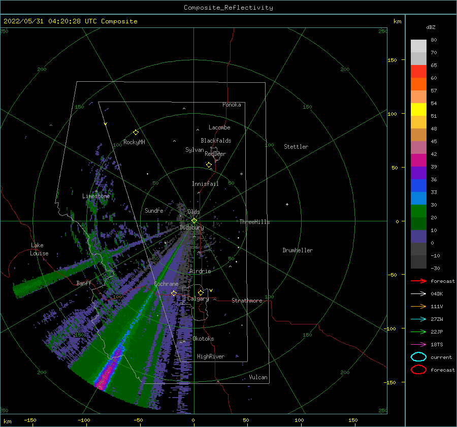Click the Innisfail city label

[205, 184]
